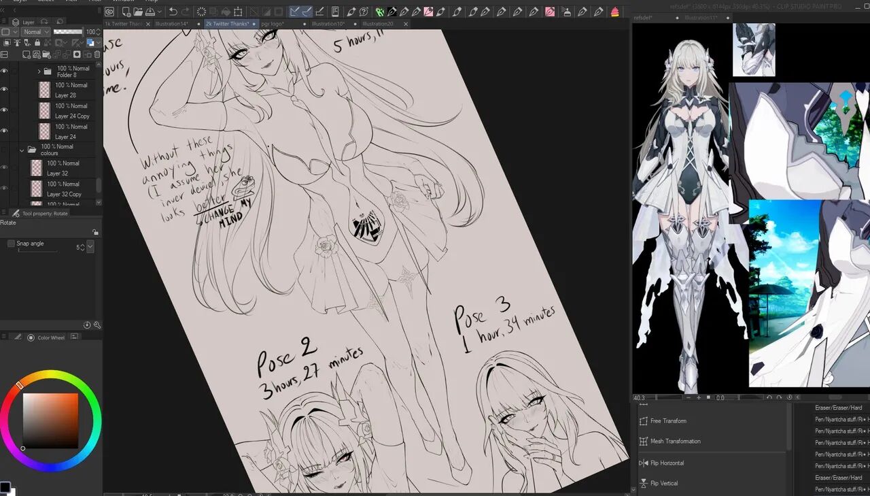
Task: Click the Open file folder icon
Action: 138,12
